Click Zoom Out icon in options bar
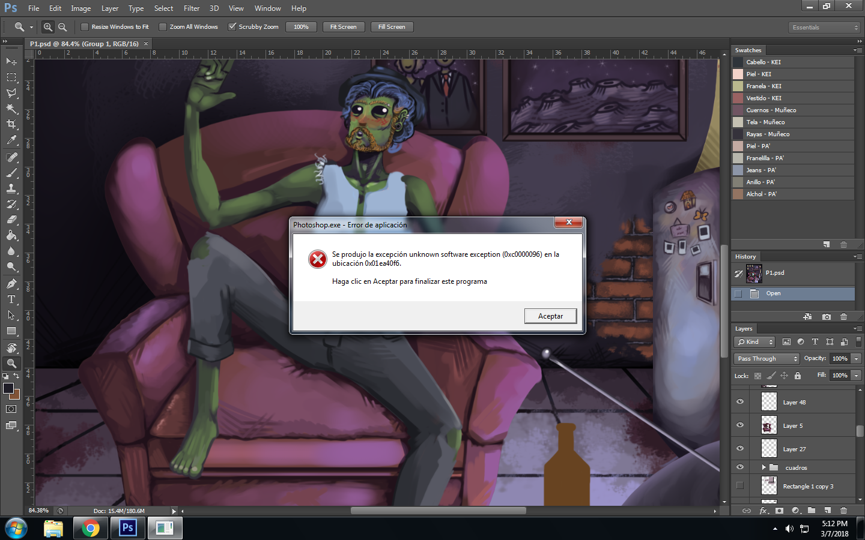This screenshot has width=865, height=540. tap(62, 27)
